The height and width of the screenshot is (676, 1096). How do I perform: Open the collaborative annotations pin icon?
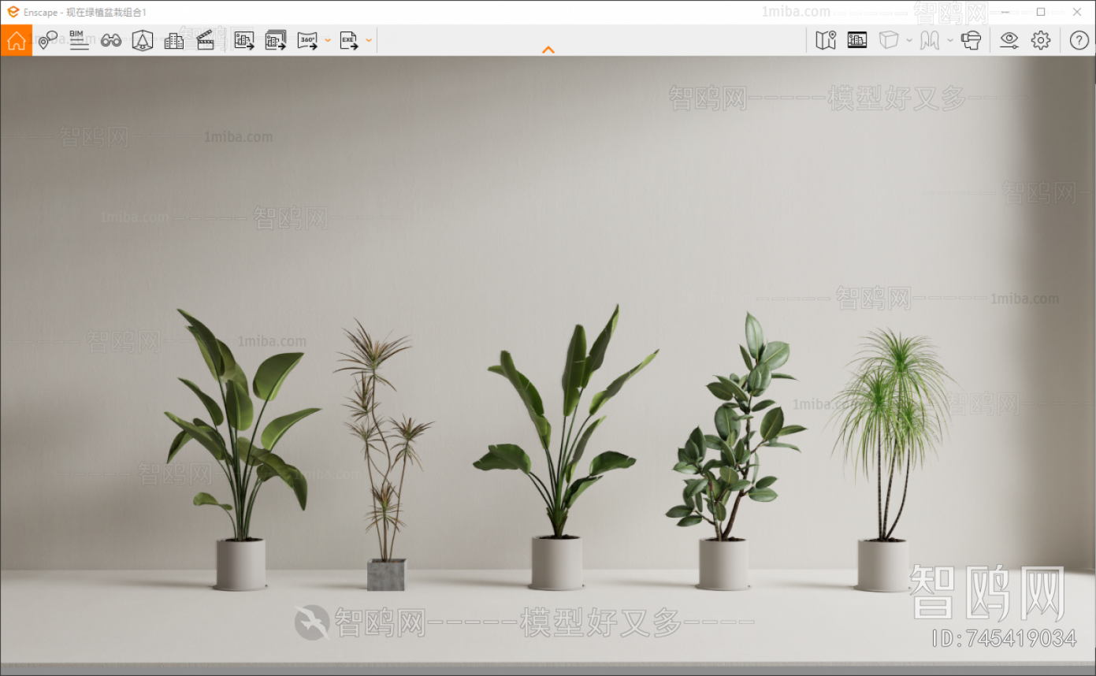pos(48,40)
